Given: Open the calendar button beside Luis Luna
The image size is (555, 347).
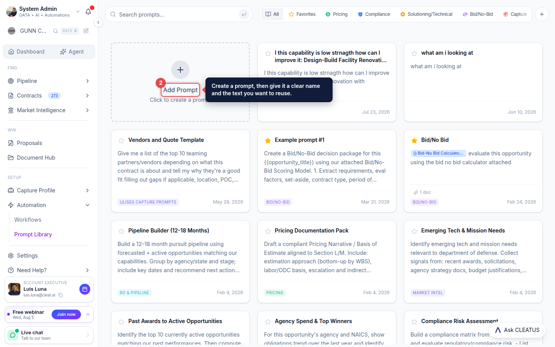Looking at the screenshot, I should (85, 289).
